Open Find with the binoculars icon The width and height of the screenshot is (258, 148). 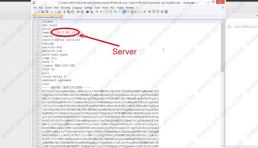click(x=87, y=12)
